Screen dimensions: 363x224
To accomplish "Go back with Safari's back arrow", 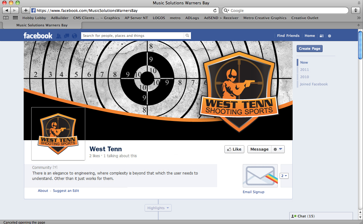I will [7, 10].
